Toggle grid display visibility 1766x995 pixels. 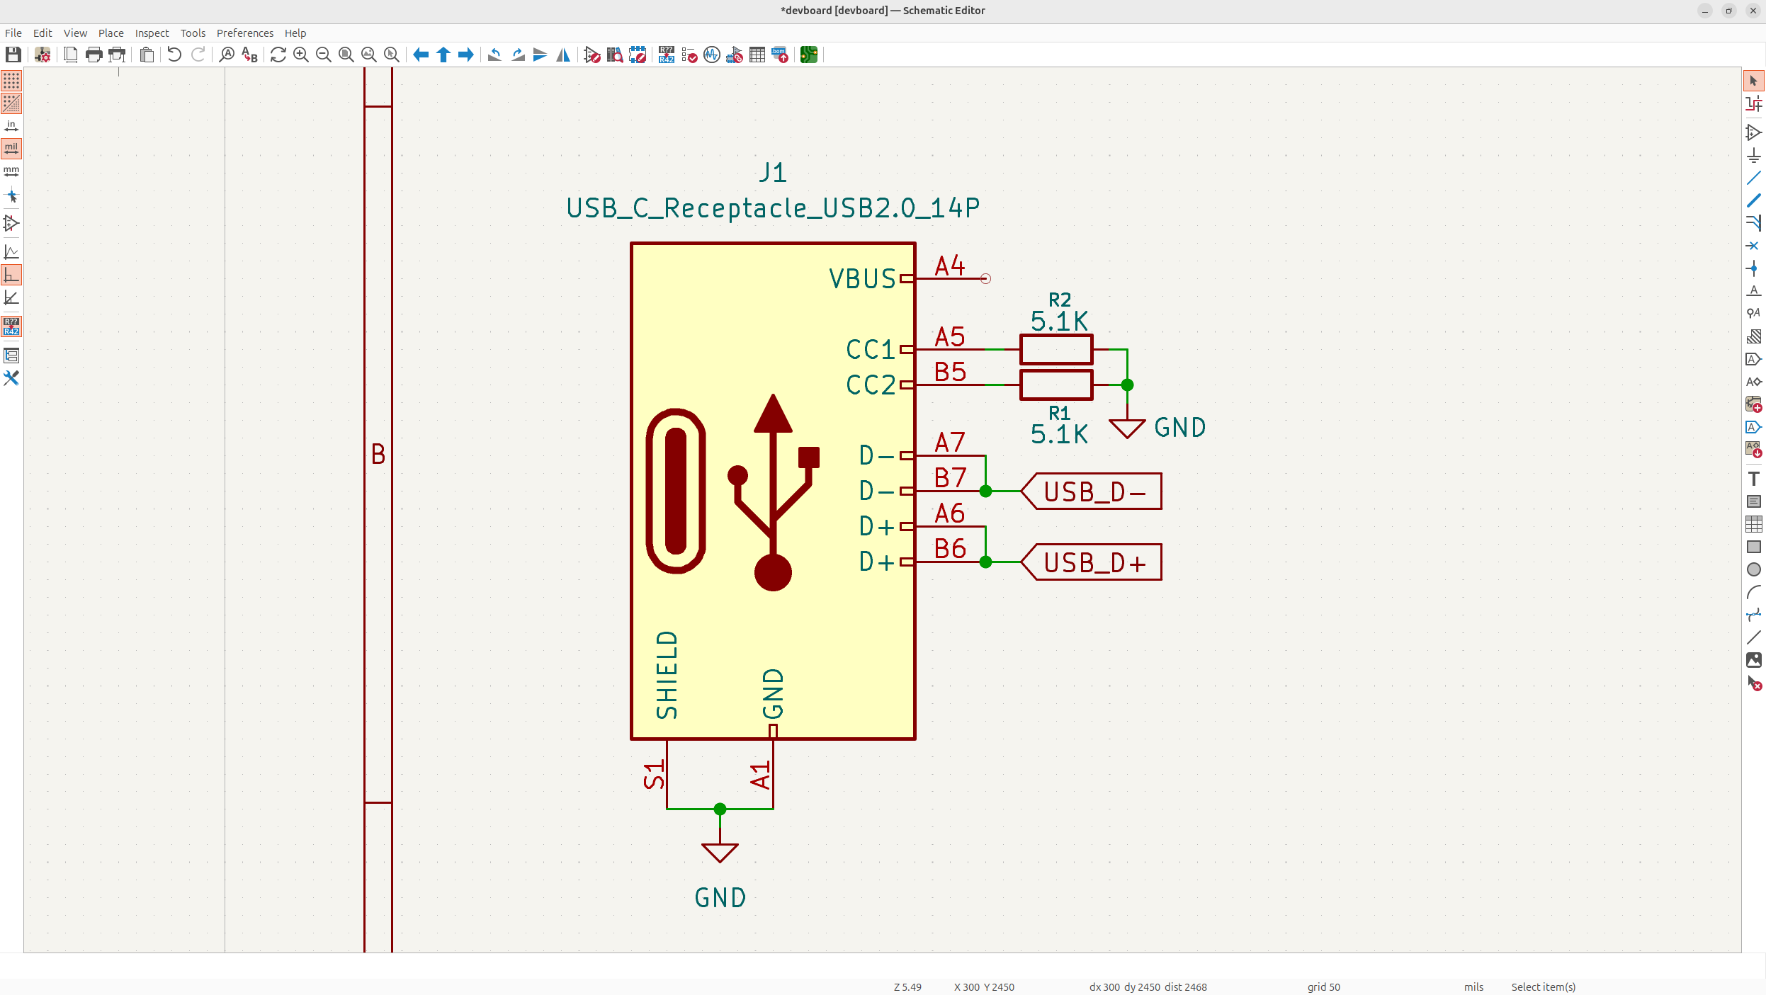(x=11, y=81)
